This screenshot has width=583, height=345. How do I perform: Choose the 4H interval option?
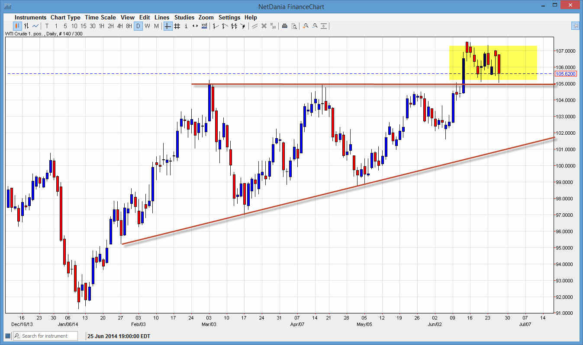click(x=119, y=26)
